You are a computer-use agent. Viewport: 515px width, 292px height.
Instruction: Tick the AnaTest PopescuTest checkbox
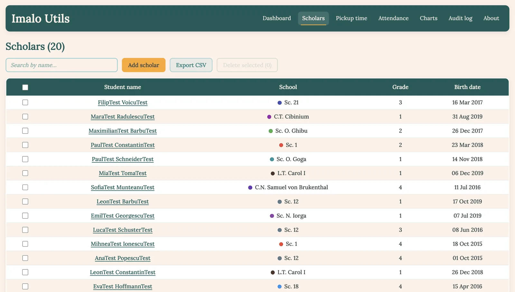coord(25,258)
